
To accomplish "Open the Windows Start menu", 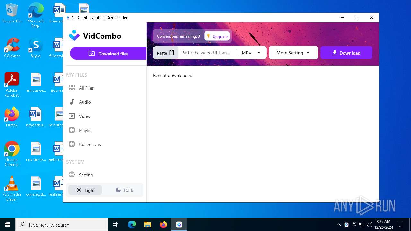I will click(x=8, y=225).
